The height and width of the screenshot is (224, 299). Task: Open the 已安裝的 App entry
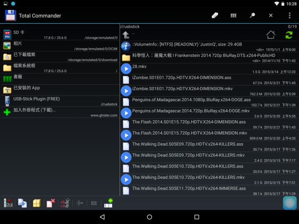tap(60, 90)
